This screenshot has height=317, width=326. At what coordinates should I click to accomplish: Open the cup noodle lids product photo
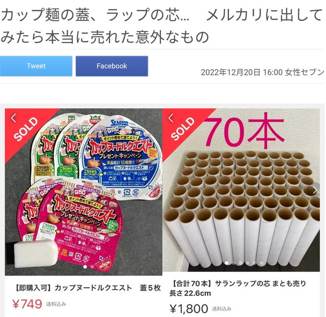pyautogui.click(x=83, y=192)
